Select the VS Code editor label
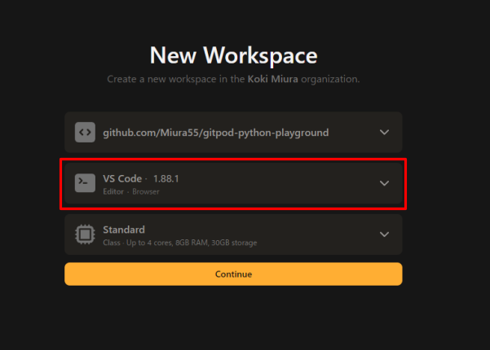The height and width of the screenshot is (350, 490). [x=121, y=178]
